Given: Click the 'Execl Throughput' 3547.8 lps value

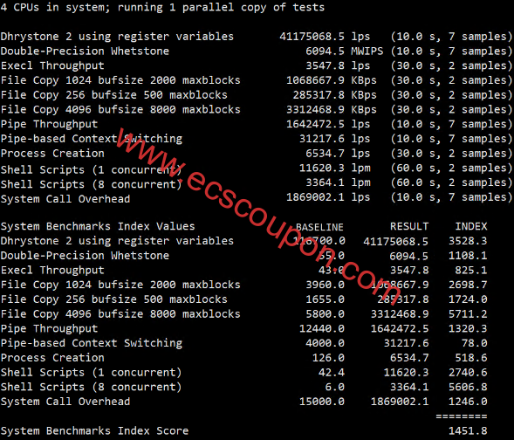Looking at the screenshot, I should coord(338,65).
